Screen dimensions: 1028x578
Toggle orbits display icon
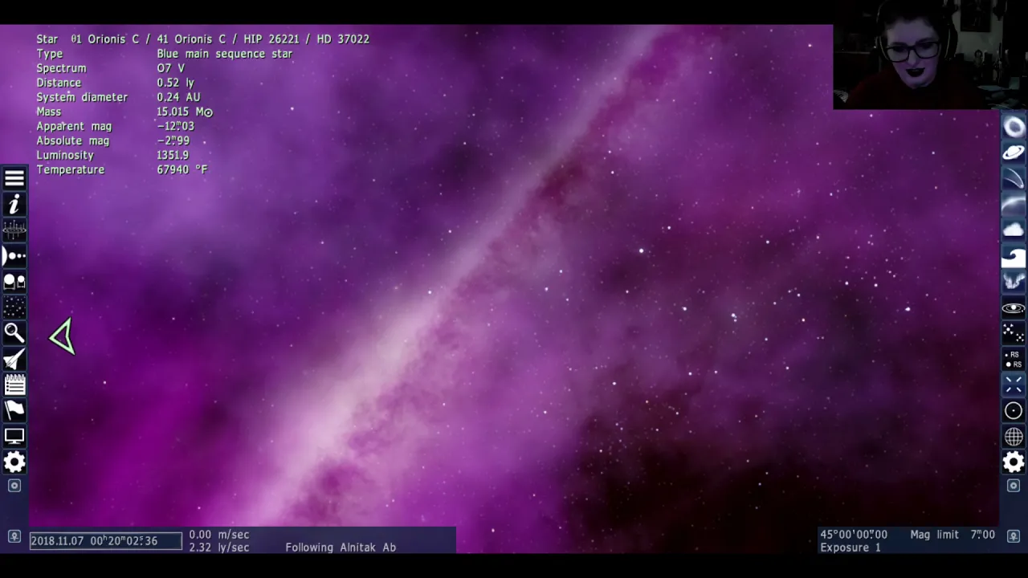pos(1014,307)
